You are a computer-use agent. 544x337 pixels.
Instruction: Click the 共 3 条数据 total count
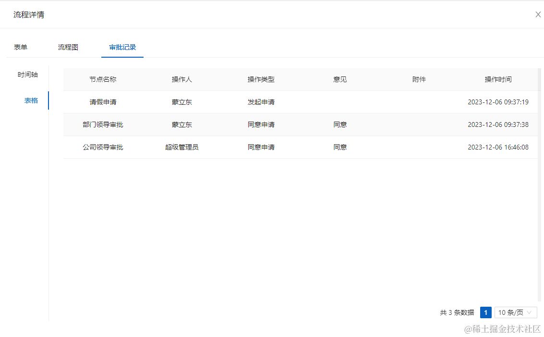point(457,312)
